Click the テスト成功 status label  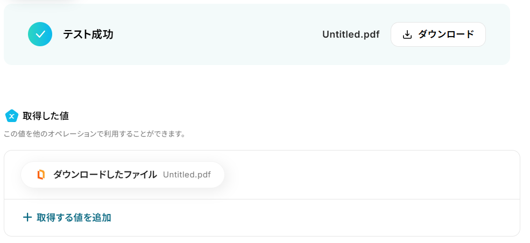(88, 34)
